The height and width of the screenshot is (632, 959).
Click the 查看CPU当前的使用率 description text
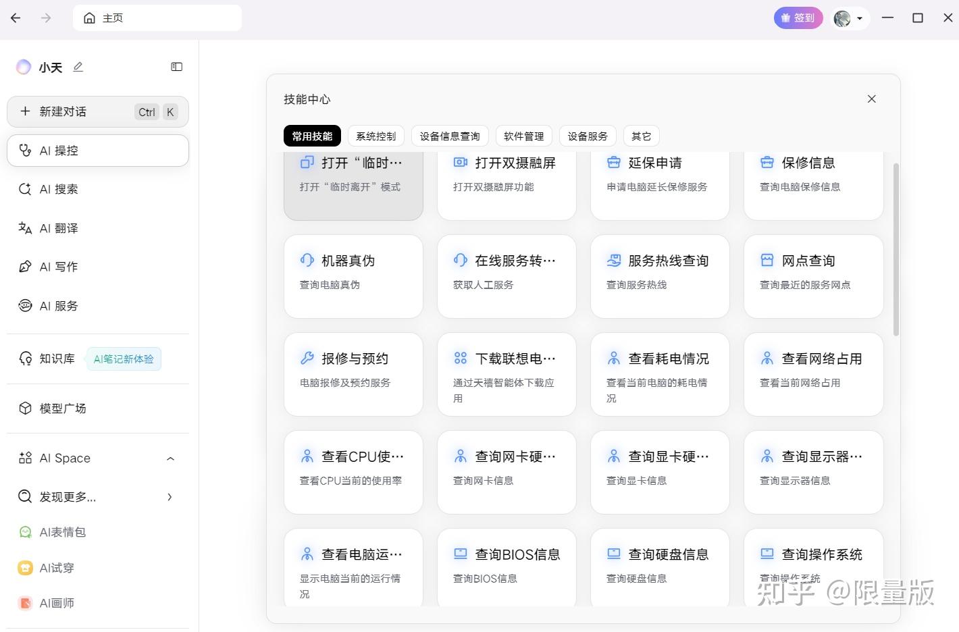(351, 481)
